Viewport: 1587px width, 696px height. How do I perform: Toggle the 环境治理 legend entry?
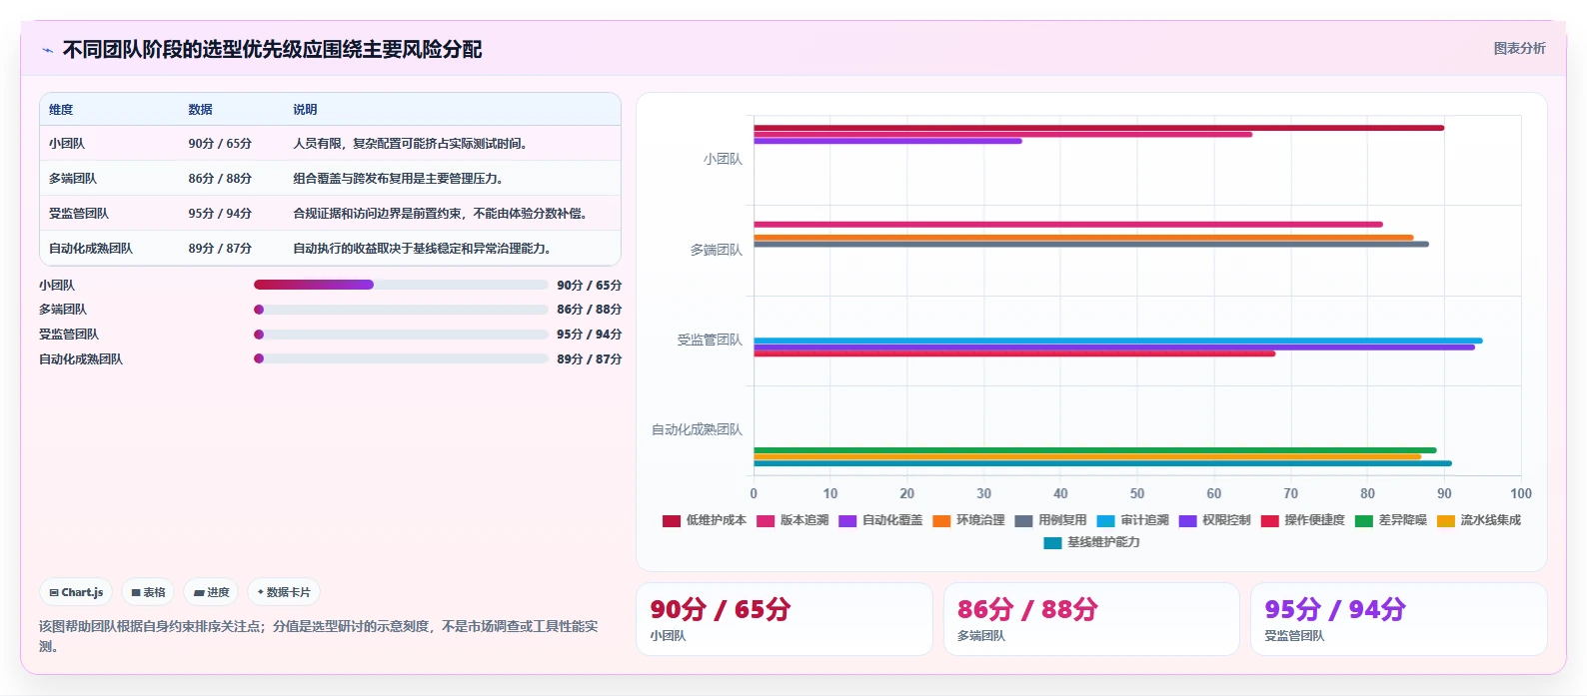point(968,520)
